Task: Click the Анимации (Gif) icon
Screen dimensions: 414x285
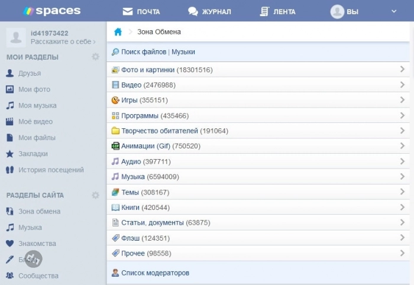Action: (115, 146)
